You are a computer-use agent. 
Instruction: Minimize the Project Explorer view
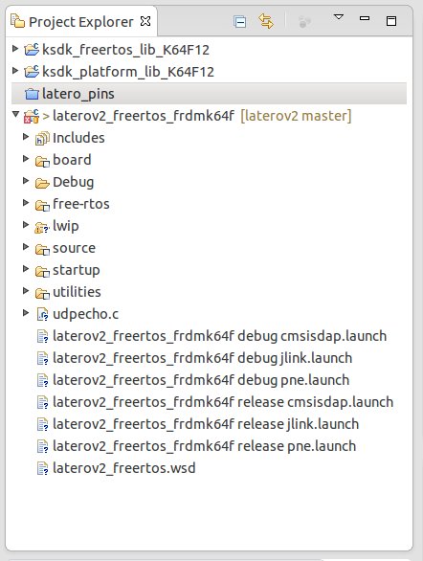pos(365,18)
